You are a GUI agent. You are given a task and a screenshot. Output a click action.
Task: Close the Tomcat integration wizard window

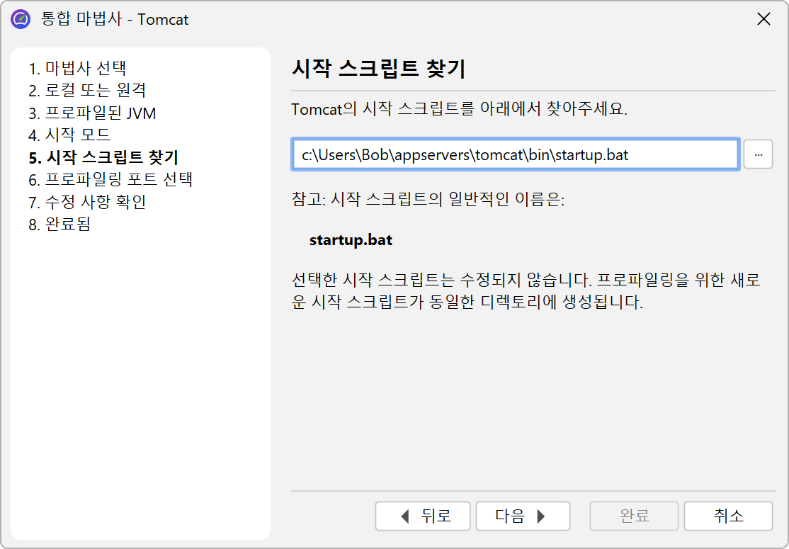coord(764,19)
